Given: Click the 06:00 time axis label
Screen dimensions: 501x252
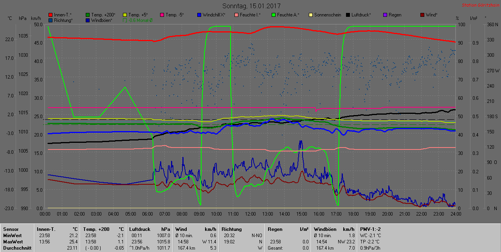Looking at the screenshot, I should point(148,214).
